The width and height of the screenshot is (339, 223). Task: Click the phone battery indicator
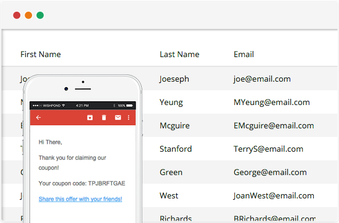click(129, 106)
